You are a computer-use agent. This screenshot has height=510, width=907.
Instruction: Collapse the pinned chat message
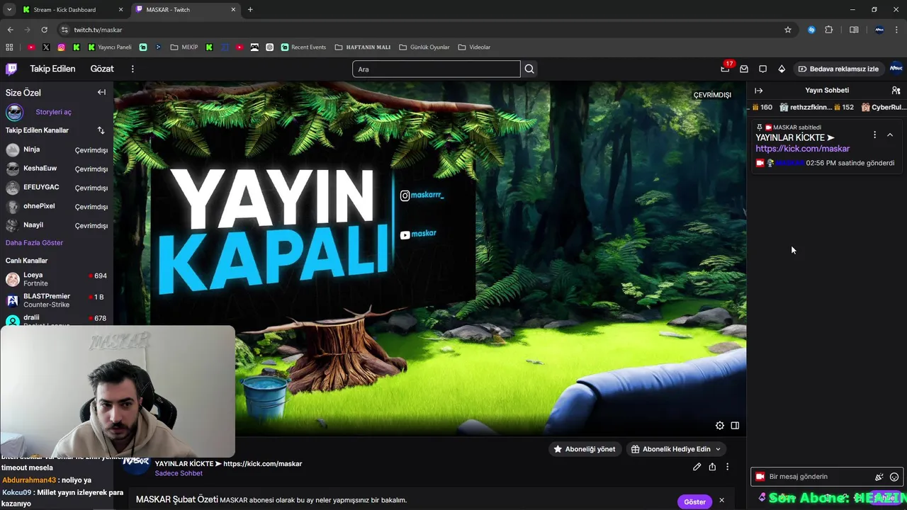[x=890, y=135]
